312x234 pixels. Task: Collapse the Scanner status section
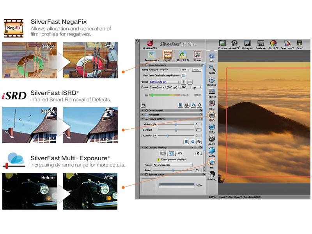click(143, 174)
